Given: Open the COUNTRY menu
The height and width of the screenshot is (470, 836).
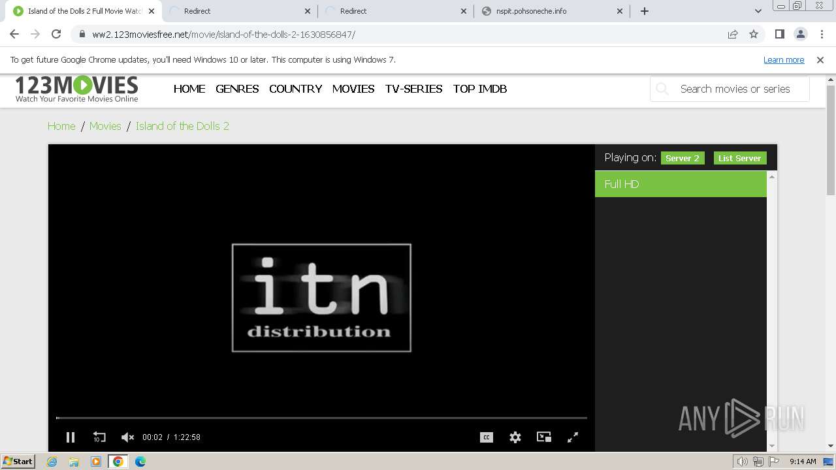Looking at the screenshot, I should pyautogui.click(x=295, y=89).
